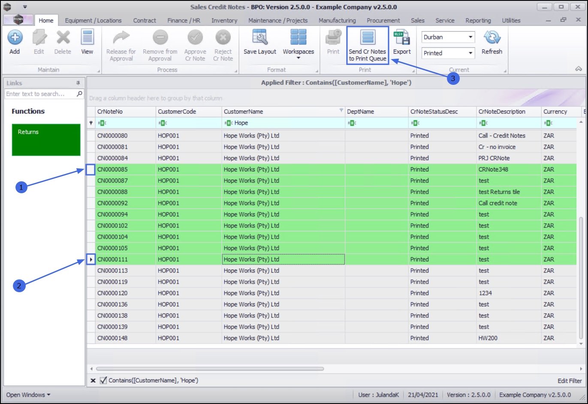Switch to the Home tab

[46, 20]
